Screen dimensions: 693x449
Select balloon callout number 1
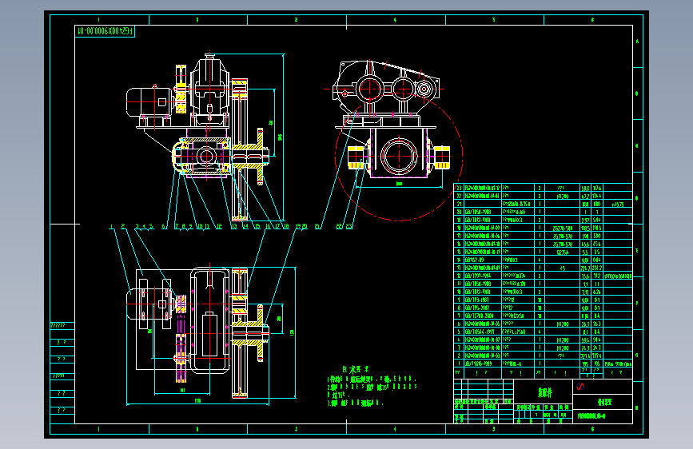pos(111,226)
